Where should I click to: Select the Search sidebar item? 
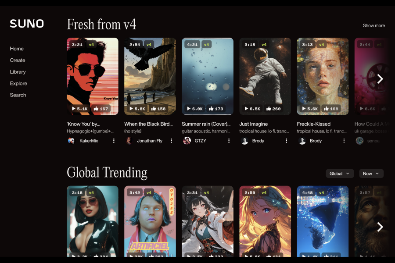coord(18,95)
